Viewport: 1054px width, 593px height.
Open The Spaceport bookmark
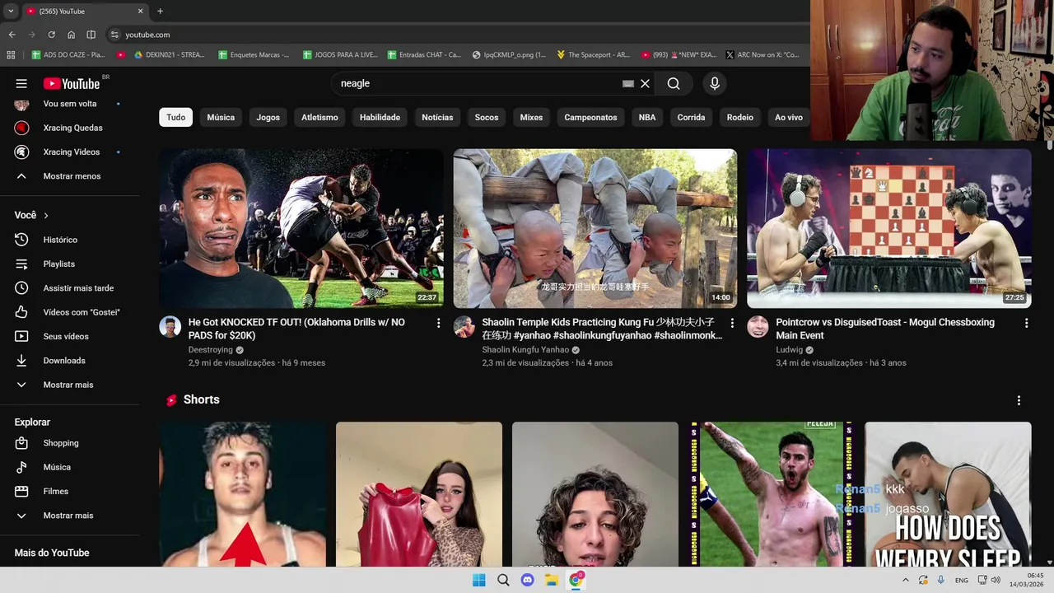(593, 55)
